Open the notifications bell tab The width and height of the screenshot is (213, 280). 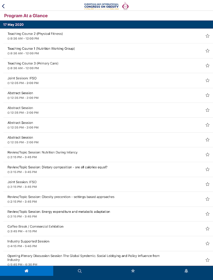[x=186, y=271]
